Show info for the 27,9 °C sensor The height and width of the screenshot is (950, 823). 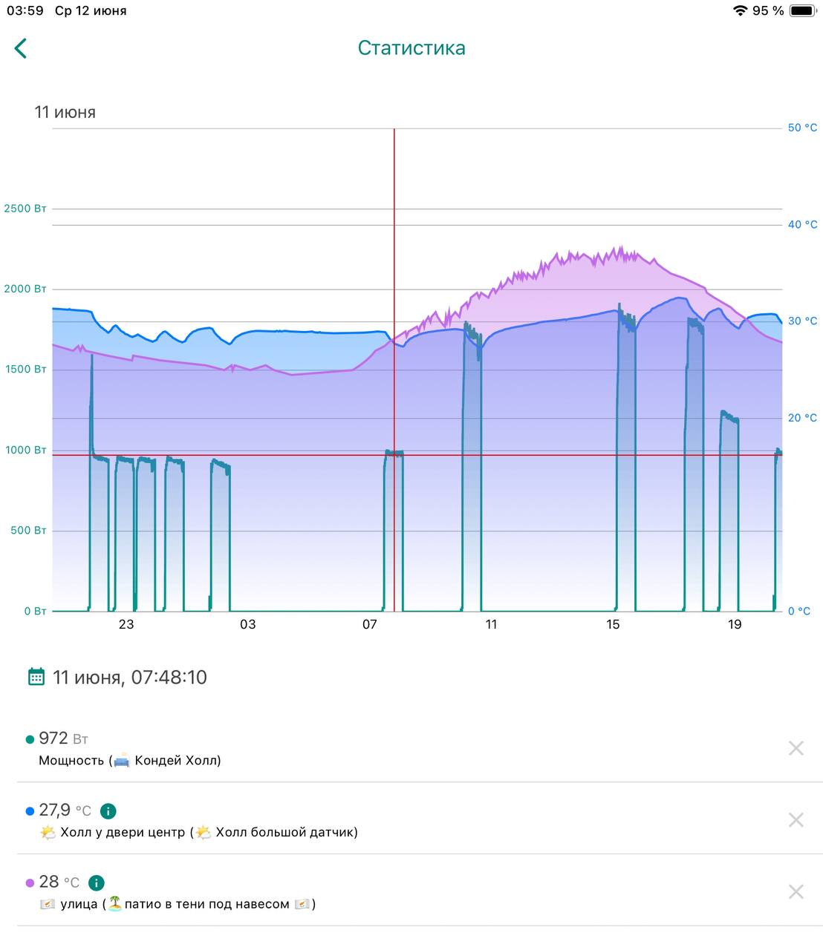pos(108,811)
